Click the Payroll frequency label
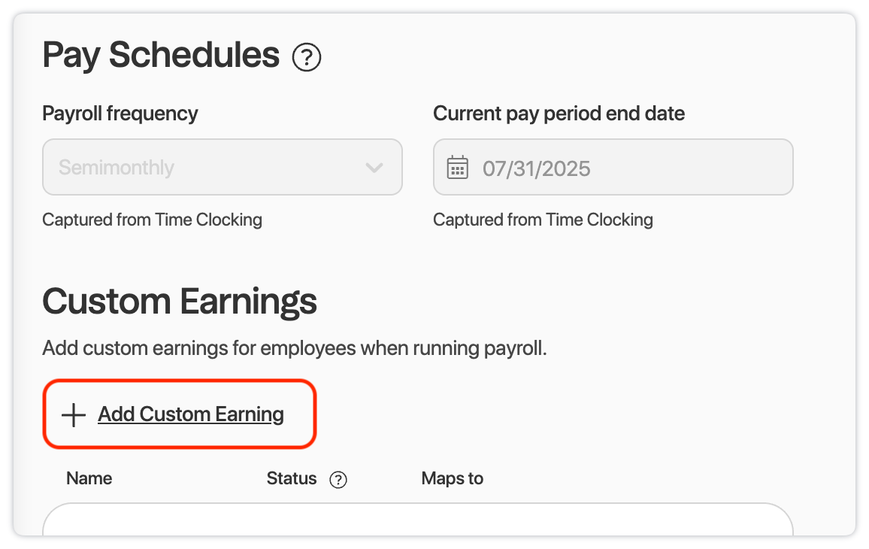 point(120,114)
